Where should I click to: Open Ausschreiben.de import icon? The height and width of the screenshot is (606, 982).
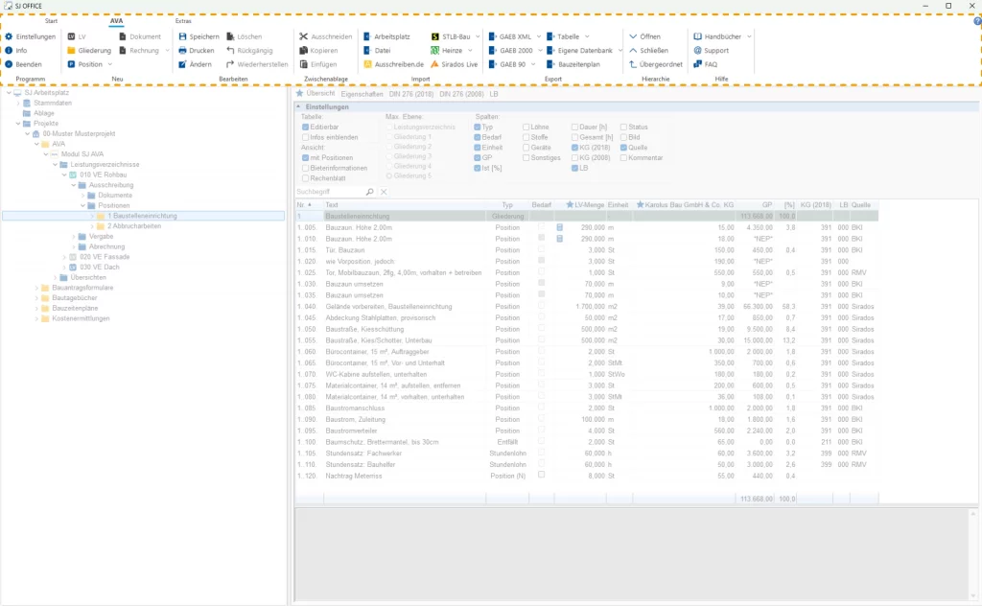tap(368, 64)
